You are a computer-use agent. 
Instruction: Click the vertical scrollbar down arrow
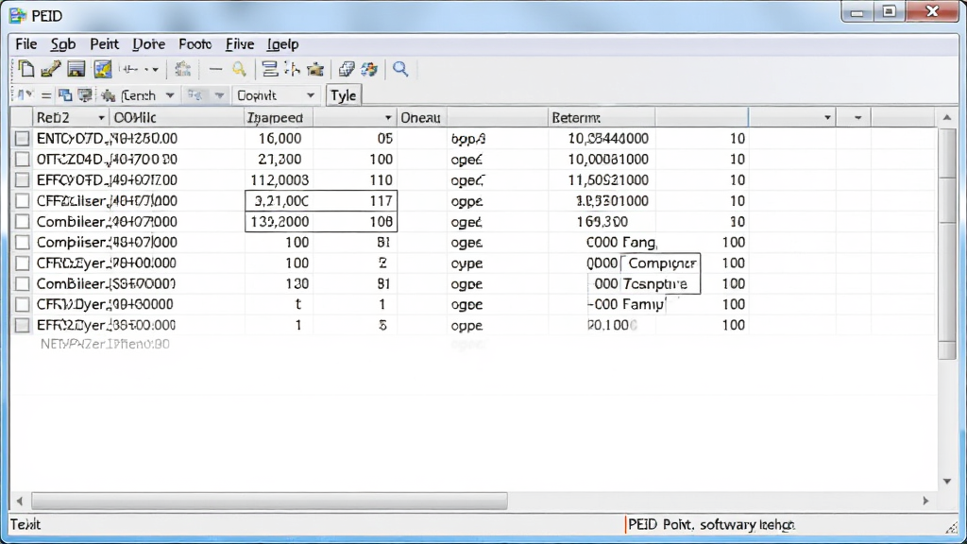coord(946,481)
